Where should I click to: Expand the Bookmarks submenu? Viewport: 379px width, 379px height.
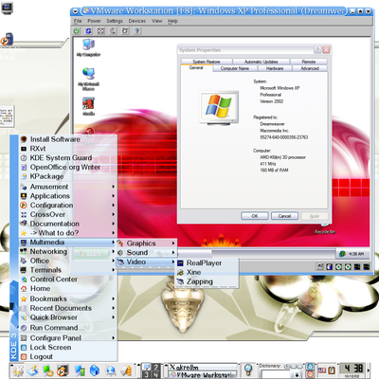(x=68, y=298)
